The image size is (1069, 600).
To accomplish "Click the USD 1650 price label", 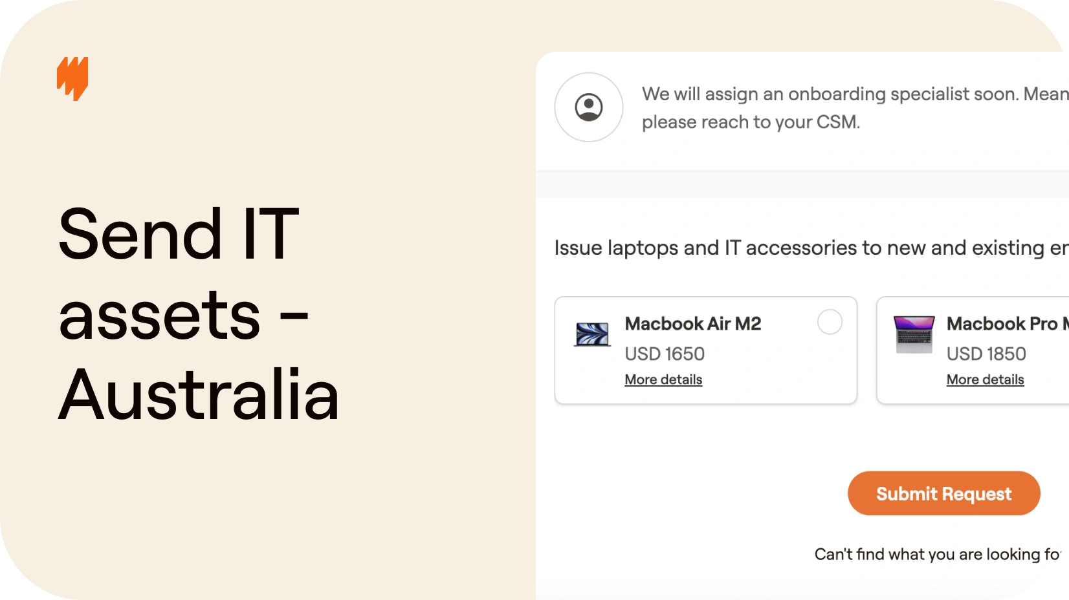I will point(665,354).
